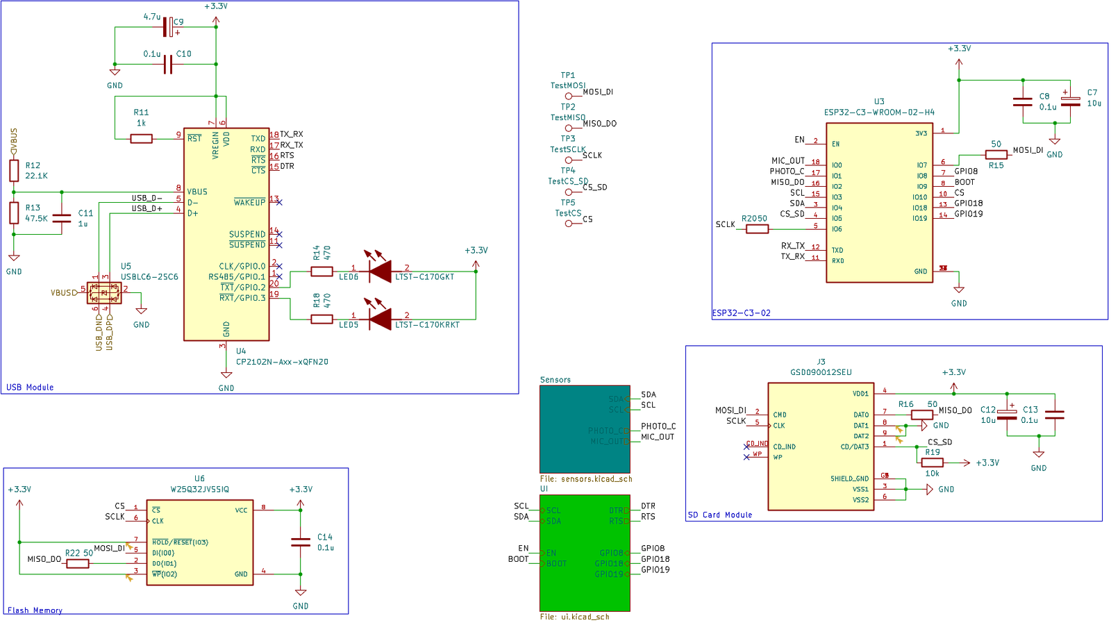The image size is (1111, 625).
Task: Select test point TP4 TestCS_SD circle
Action: tap(569, 192)
